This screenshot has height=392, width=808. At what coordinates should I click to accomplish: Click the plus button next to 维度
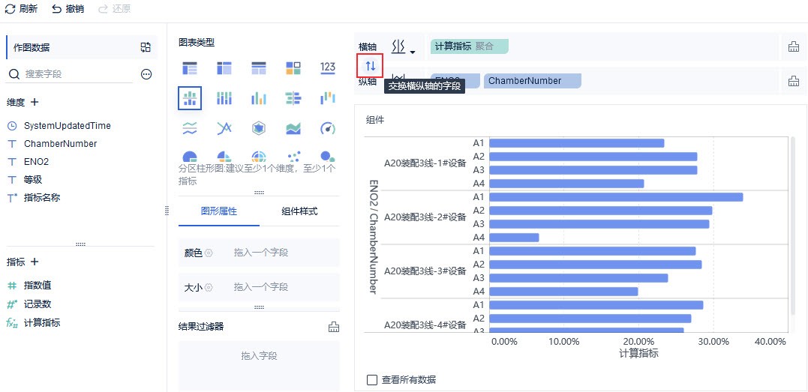click(x=35, y=102)
